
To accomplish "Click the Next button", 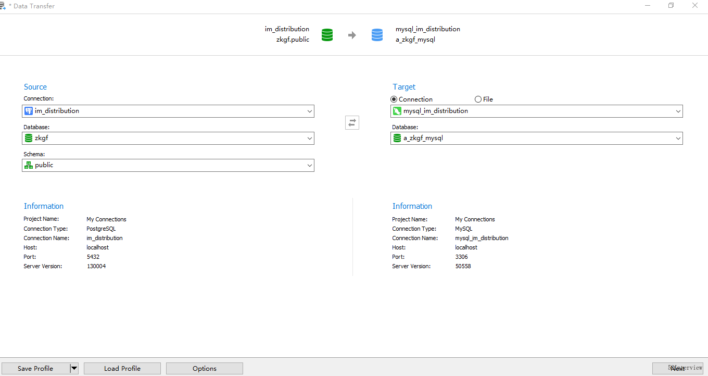I will pyautogui.click(x=678, y=368).
